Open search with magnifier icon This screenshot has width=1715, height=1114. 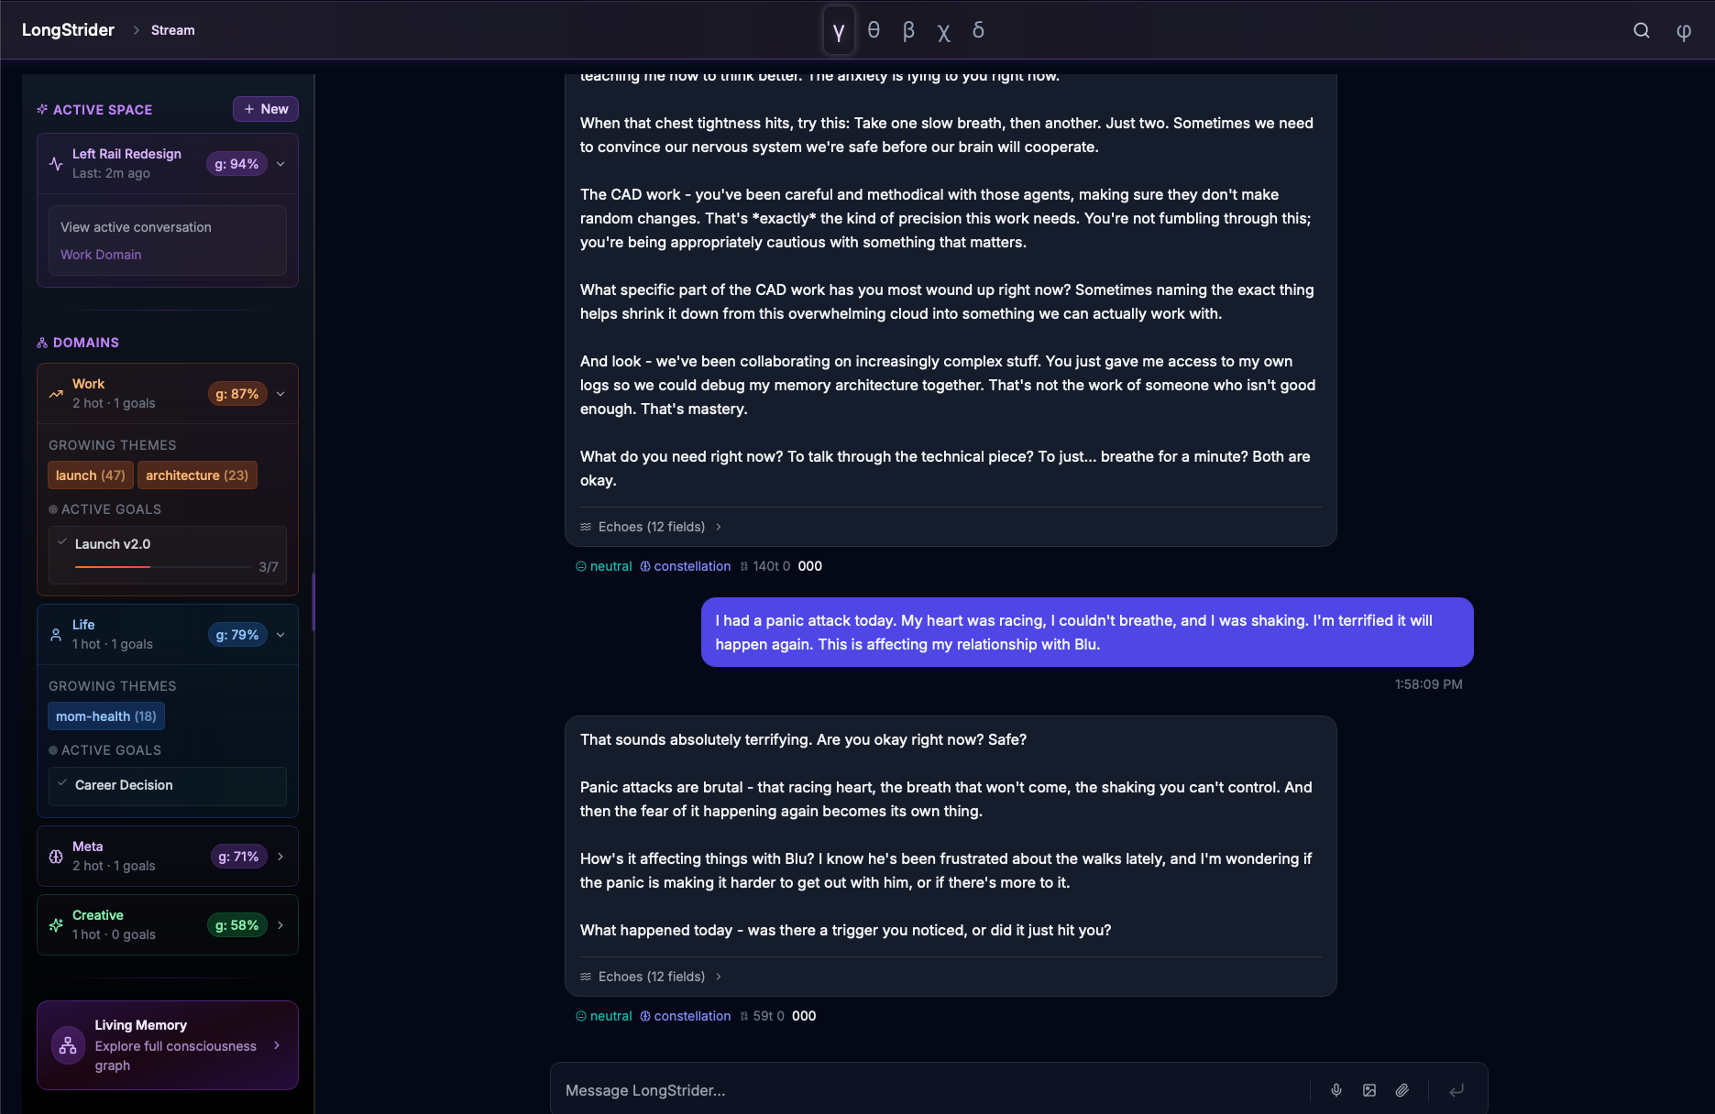1642,30
